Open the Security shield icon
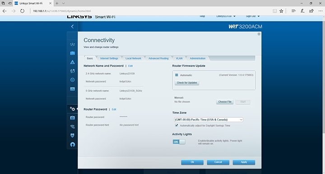Screen dimensions: 325x174 72,135
